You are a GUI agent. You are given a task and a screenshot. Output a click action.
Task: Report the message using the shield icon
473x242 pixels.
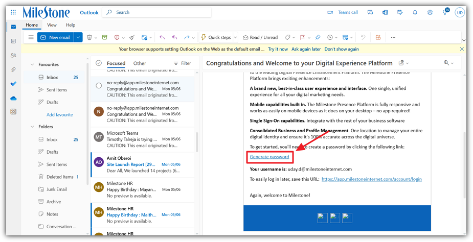(117, 37)
